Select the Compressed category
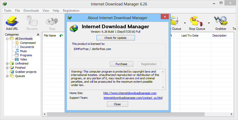238x120 pixels. pyautogui.click(x=28, y=43)
